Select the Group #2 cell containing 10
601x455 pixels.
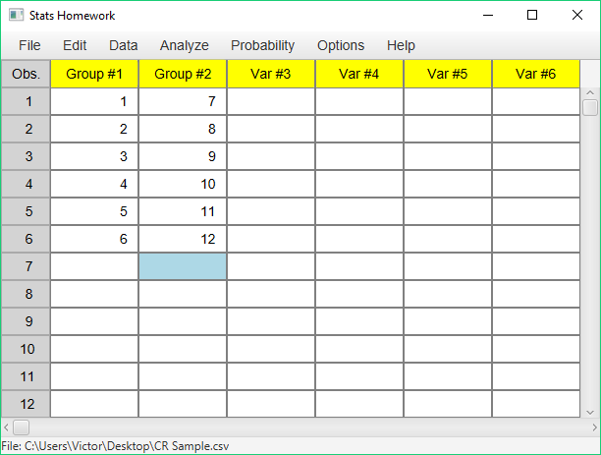click(x=183, y=184)
